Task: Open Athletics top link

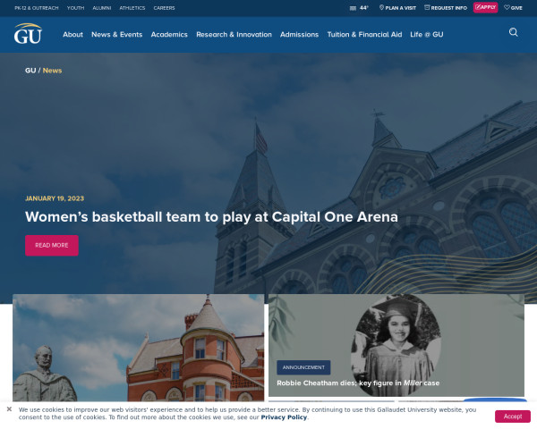Action: click(132, 8)
